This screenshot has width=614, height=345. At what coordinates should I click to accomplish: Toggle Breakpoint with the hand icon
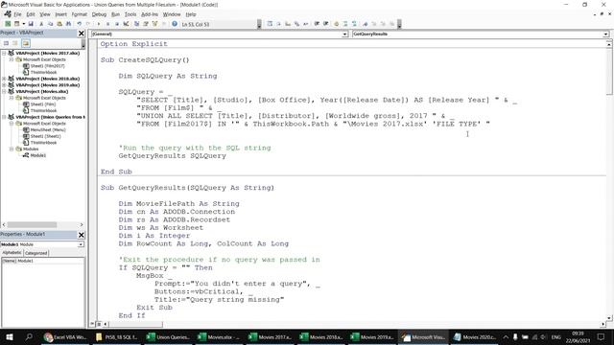pyautogui.click(x=337, y=24)
